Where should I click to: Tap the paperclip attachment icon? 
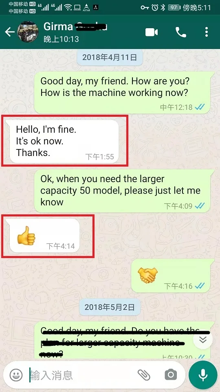tap(144, 375)
